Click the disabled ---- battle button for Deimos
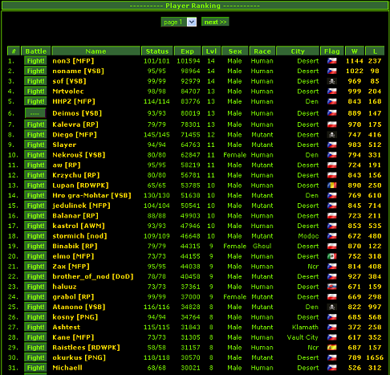The width and height of the screenshot is (390, 375). click(x=35, y=113)
